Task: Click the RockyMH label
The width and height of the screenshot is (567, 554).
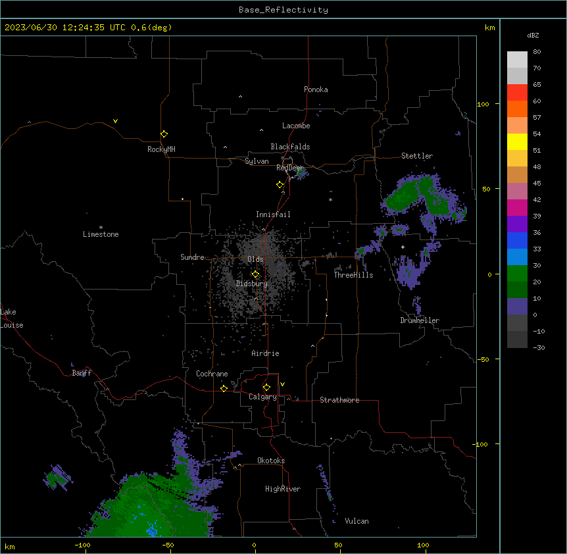Action: coord(161,149)
